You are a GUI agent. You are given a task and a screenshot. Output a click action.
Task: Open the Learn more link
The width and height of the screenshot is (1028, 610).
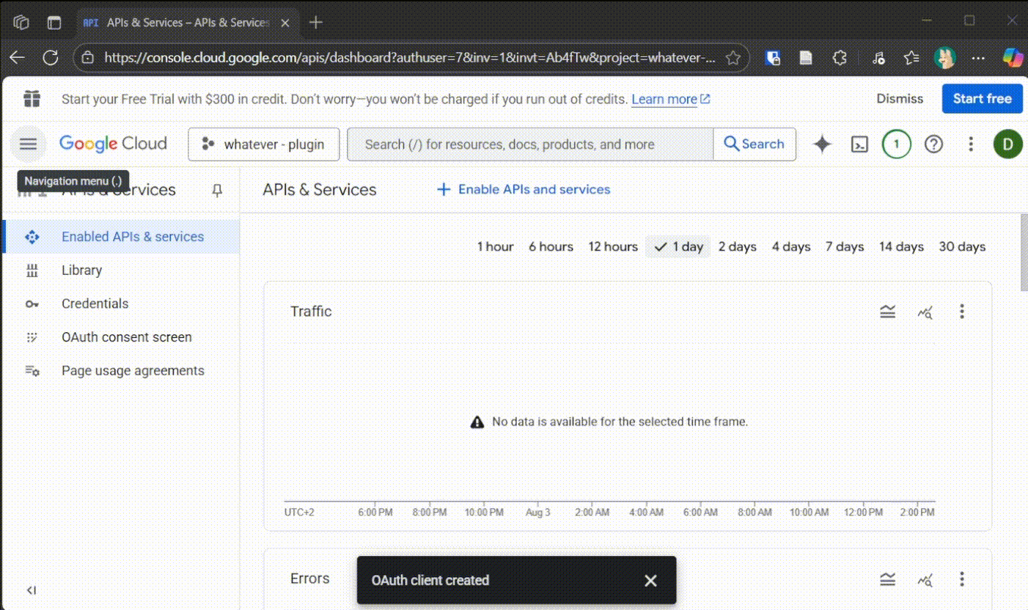coord(670,100)
